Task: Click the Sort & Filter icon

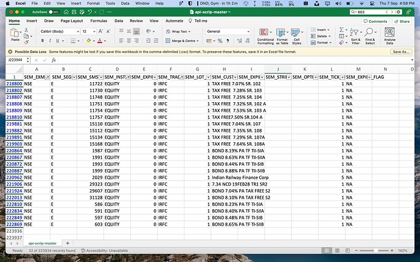Action: tap(355, 35)
